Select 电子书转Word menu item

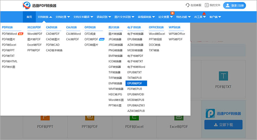pyautogui.click(x=136, y=67)
